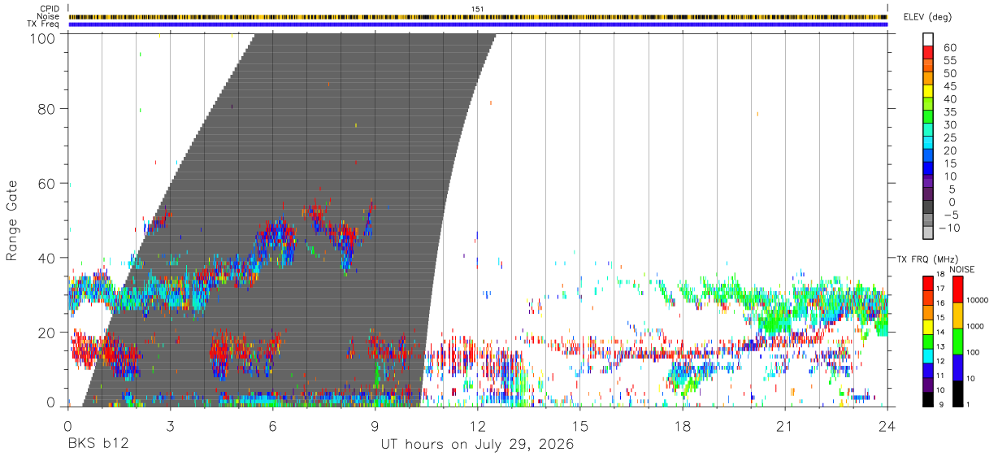998x461 pixels.
Task: Click the 21 hour mark on UT axis
Action: point(785,426)
